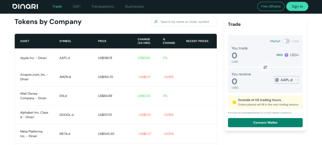322x145 pixels.
Task: Open the AAPL.d receive token dropdown
Action: pyautogui.click(x=286, y=80)
